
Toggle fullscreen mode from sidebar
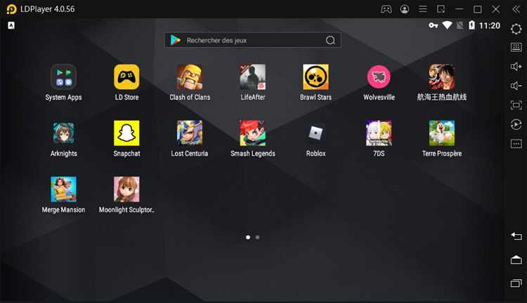click(516, 105)
